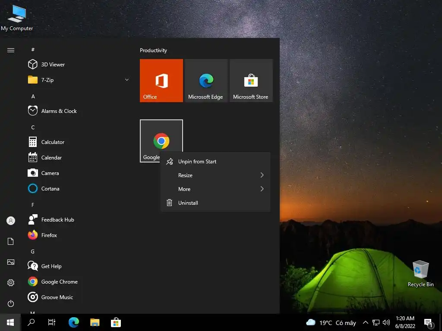
Task: Expand the 7-Zip folder chevron
Action: click(x=127, y=80)
